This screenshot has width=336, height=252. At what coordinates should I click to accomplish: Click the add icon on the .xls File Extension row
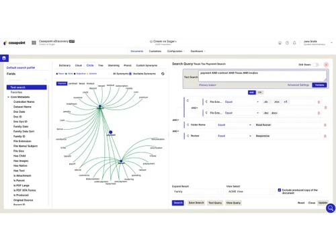[206, 101]
